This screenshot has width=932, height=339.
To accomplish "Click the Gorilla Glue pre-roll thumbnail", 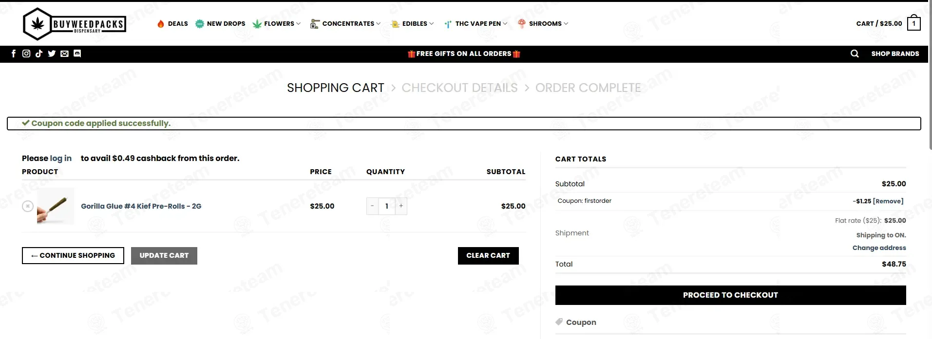I will pos(56,206).
